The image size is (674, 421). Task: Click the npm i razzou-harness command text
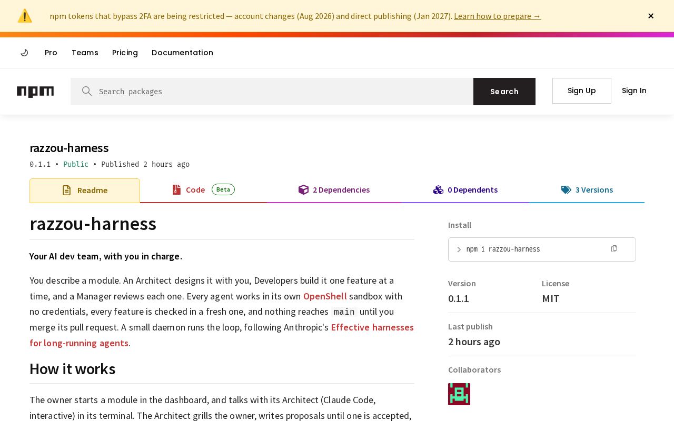(503, 249)
